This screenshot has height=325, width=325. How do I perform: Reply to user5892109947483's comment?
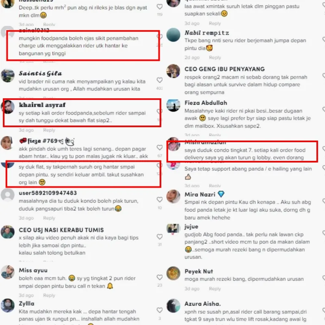(49, 218)
